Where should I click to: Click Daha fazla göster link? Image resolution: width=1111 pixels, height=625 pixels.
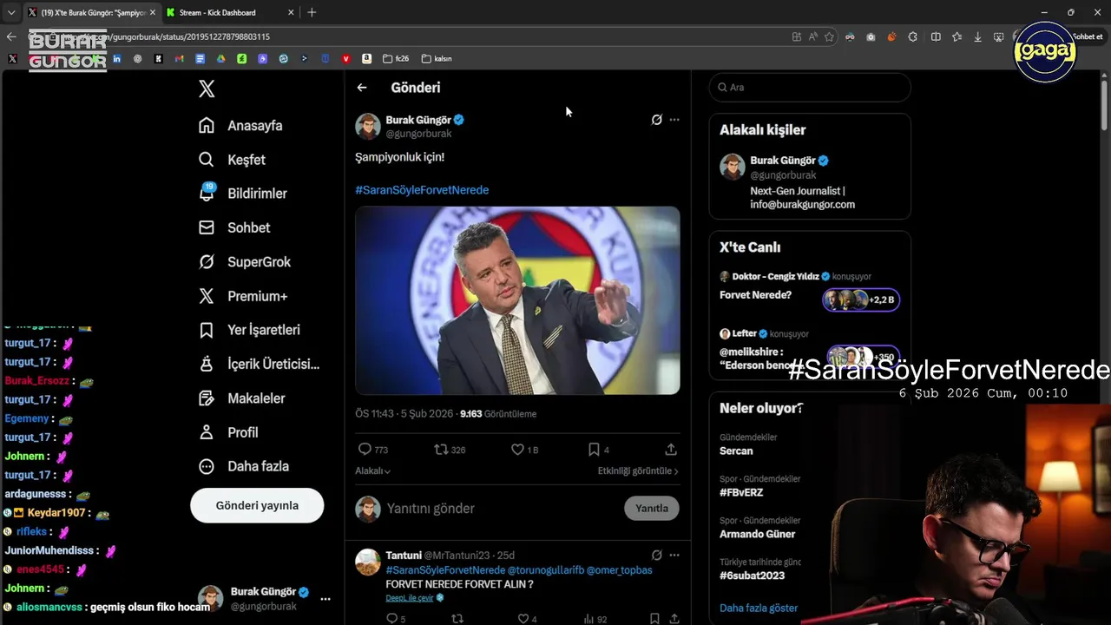(x=759, y=608)
